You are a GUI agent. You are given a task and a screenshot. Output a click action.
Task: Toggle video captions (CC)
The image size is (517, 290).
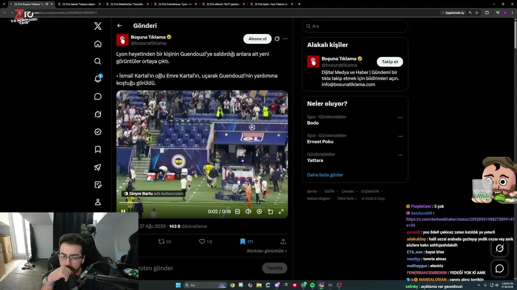coord(237,211)
